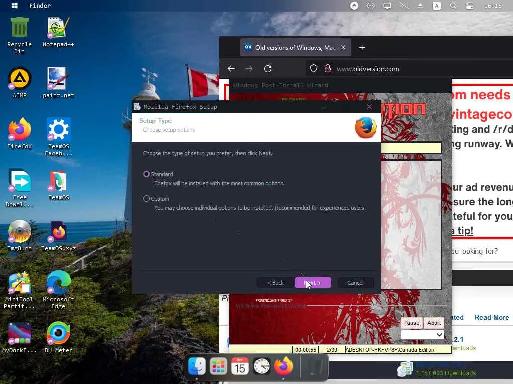Pause the Post-Install Wizard
Screen dimensions: 513x384
coord(412,323)
